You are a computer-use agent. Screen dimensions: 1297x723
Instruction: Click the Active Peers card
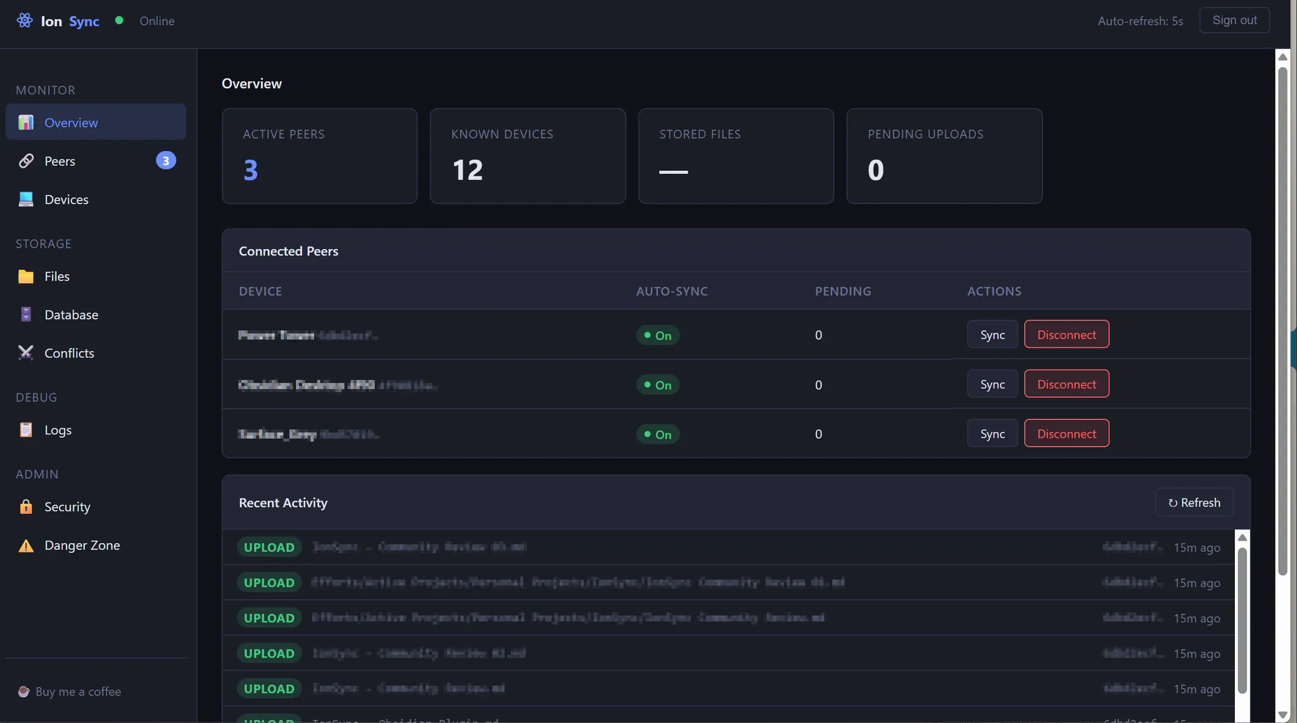pos(319,156)
